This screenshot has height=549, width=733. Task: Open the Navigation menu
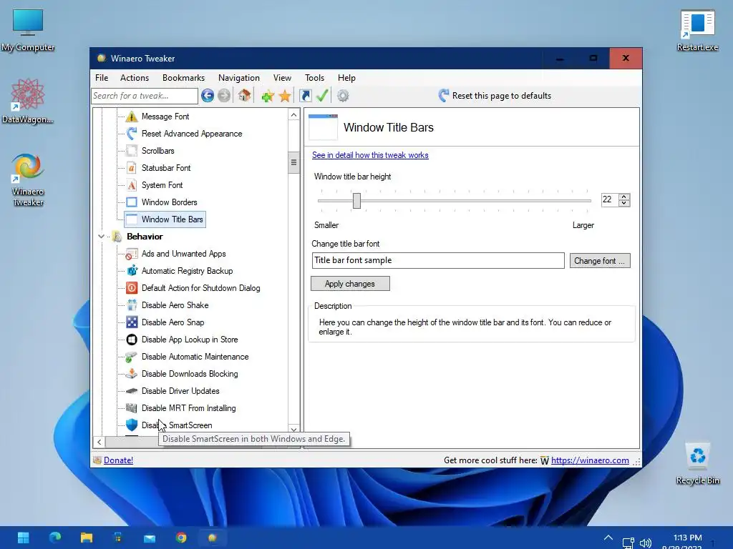coord(239,78)
